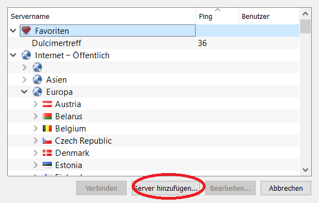This screenshot has height=203, width=319.
Task: Expand the Austria server list
Action: tap(36, 104)
